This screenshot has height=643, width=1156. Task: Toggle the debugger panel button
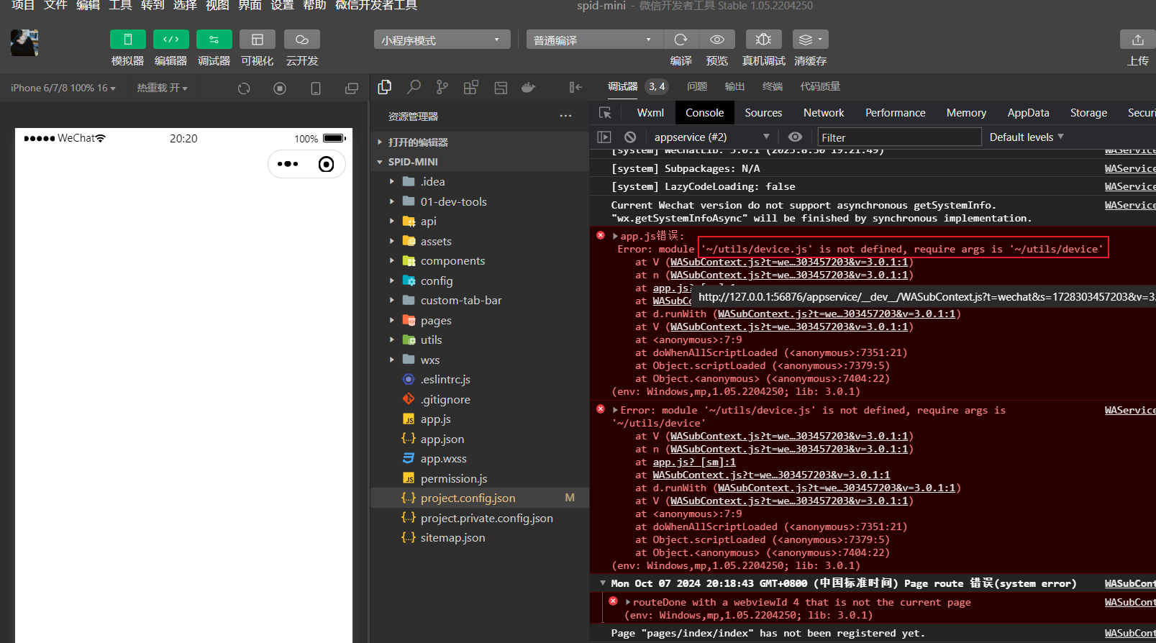pos(214,40)
